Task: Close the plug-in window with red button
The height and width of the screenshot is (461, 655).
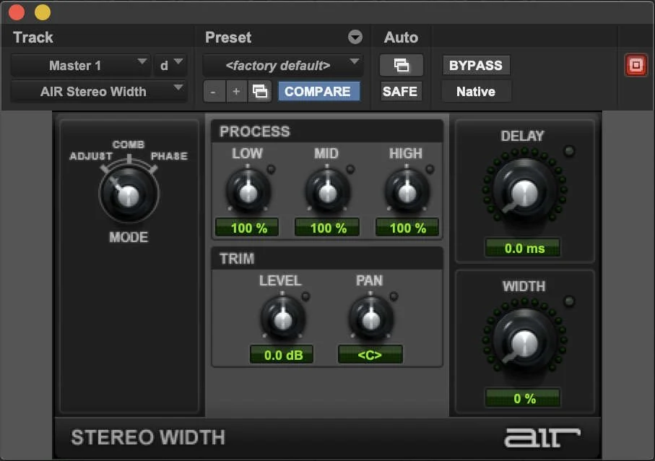Action: [x=17, y=12]
